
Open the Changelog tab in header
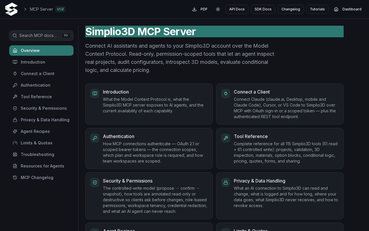point(291,9)
